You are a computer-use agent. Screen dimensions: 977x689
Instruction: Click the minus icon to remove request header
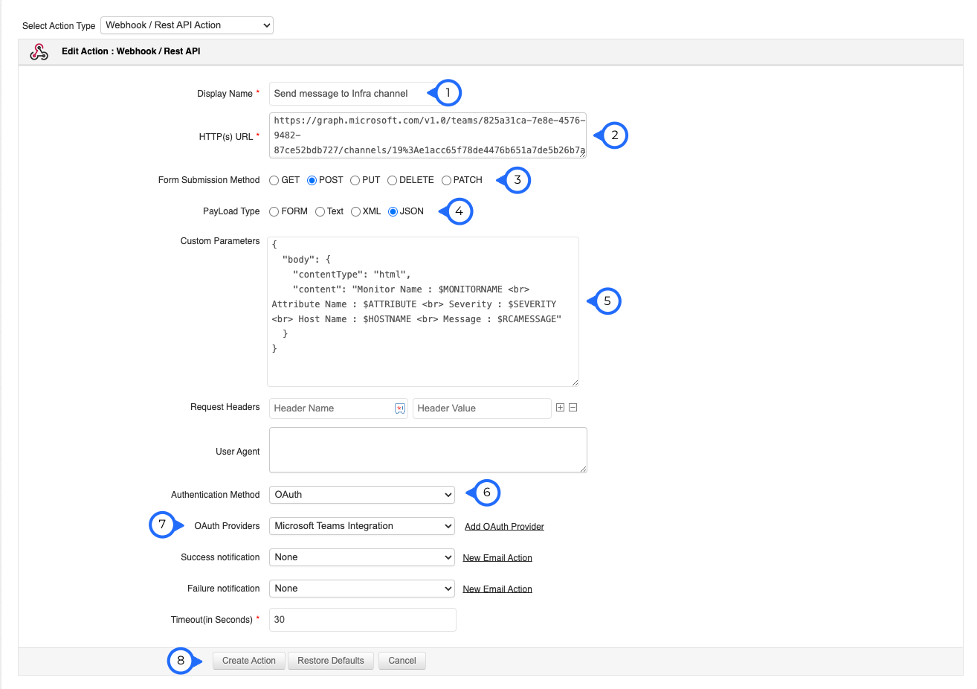pyautogui.click(x=573, y=408)
